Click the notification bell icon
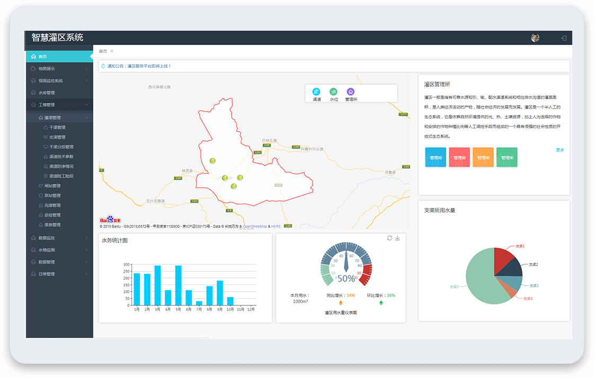Viewport: 594px width, 378px height. [103, 66]
